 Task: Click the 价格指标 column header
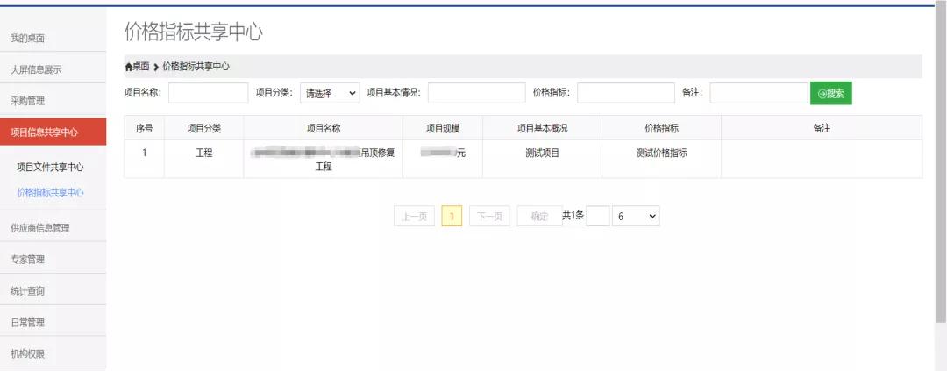(662, 128)
